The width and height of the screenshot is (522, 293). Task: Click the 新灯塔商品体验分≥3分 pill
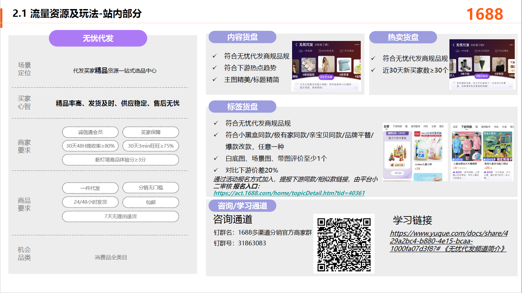click(121, 160)
